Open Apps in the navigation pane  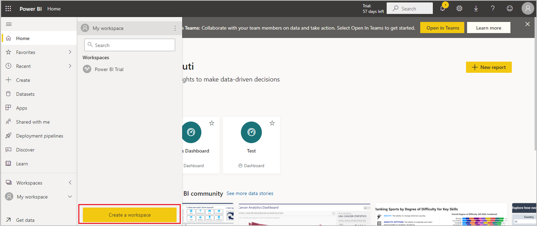click(38, 108)
